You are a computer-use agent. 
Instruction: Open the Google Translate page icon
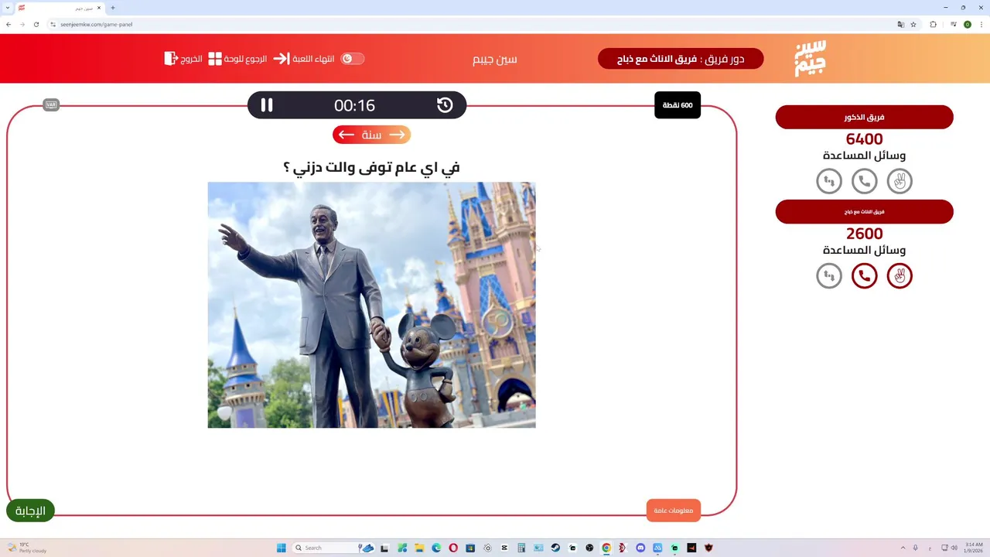tap(900, 24)
